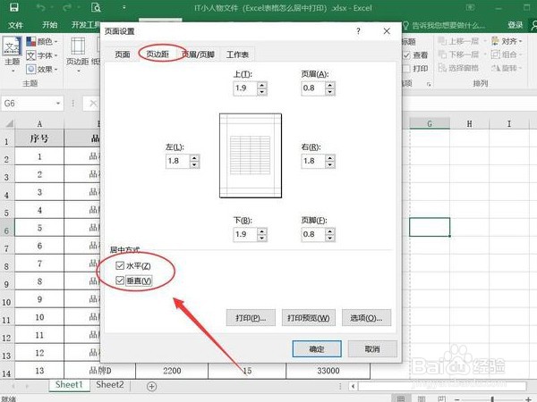
Task: Select column G header
Action: [x=430, y=123]
